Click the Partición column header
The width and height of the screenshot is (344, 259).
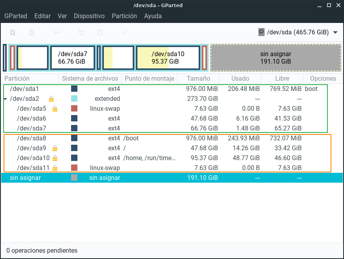[x=30, y=78]
